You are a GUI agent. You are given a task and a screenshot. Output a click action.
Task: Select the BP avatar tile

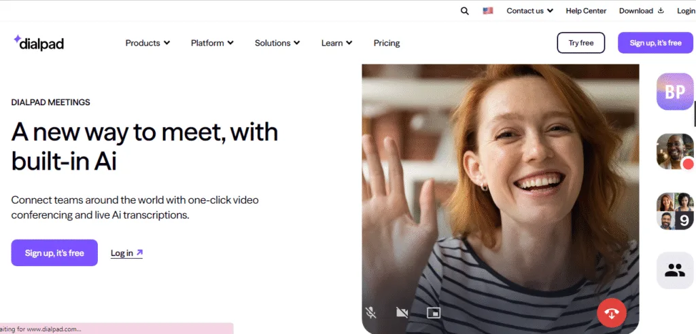tap(675, 92)
